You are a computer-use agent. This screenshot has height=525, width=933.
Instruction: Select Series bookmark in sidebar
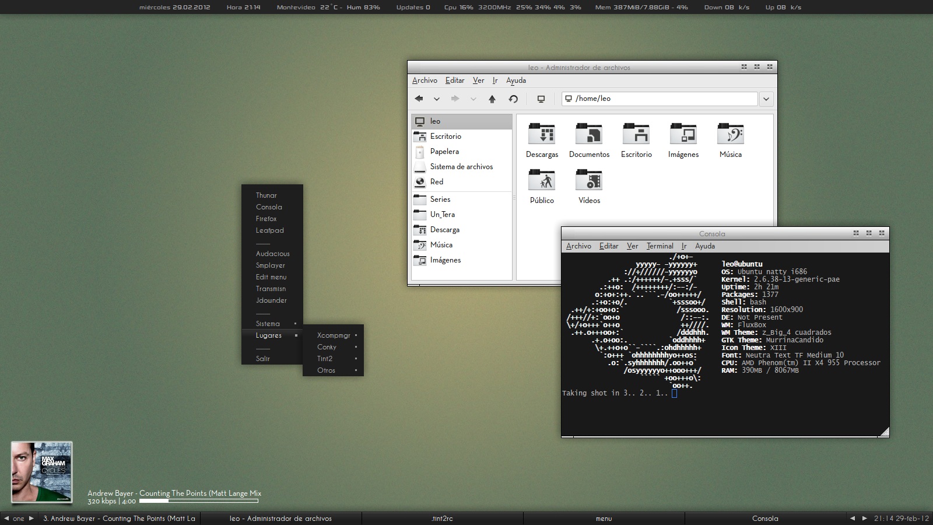462,199
